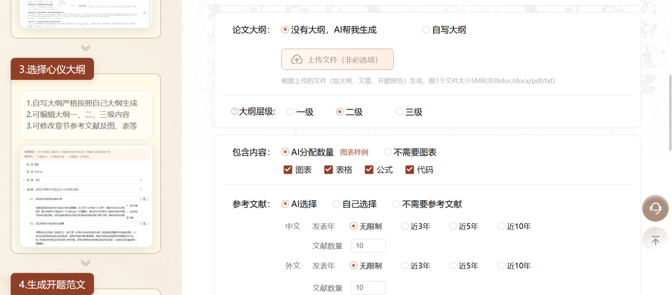
Task: Click text 3.可修改章节参考文献及图、表等
Action: click(82, 126)
